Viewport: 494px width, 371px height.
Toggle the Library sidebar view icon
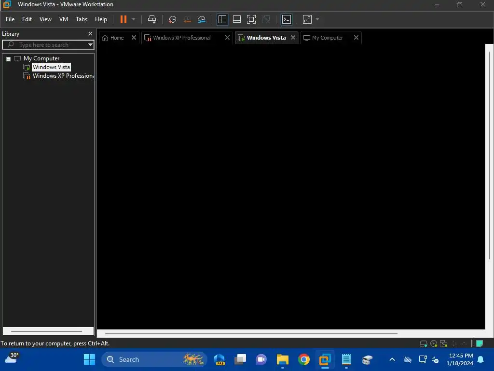point(222,19)
